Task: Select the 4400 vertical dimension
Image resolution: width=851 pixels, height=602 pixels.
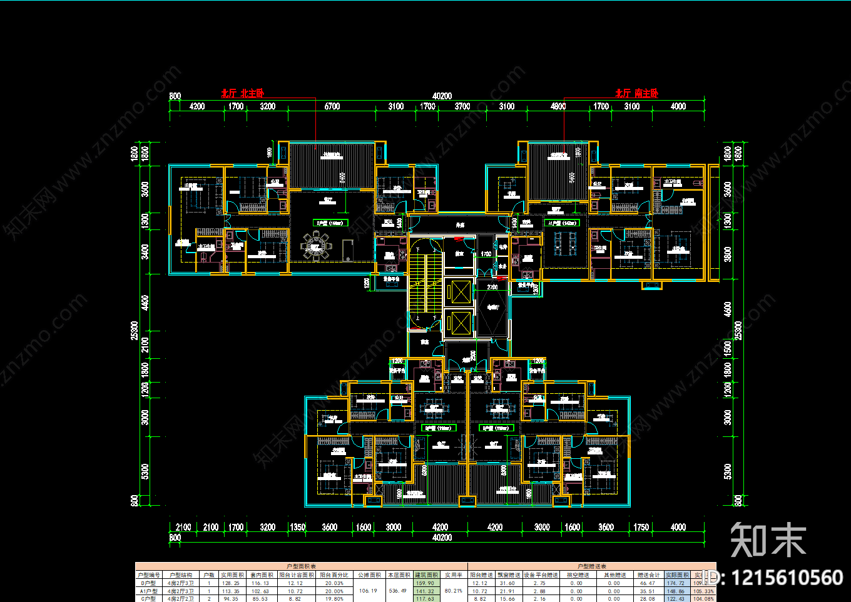Action: [145, 303]
